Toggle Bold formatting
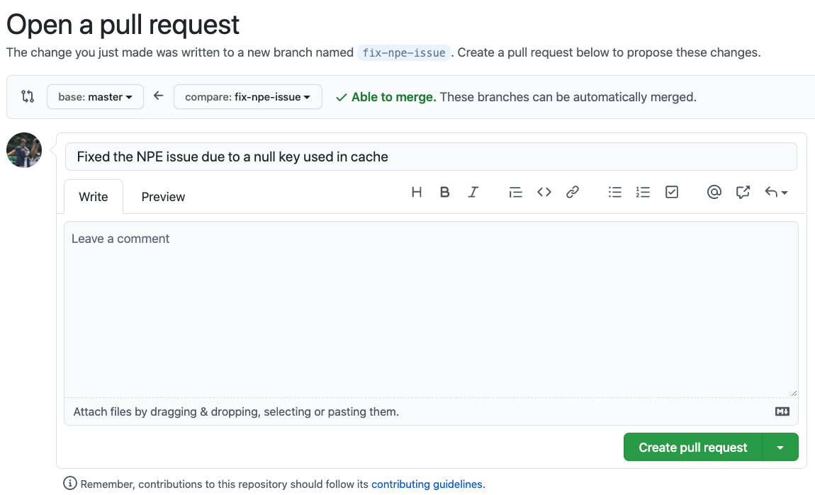 (444, 191)
